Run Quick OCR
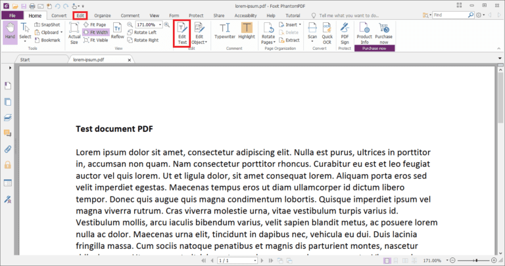This screenshot has height=266, width=505. click(327, 33)
